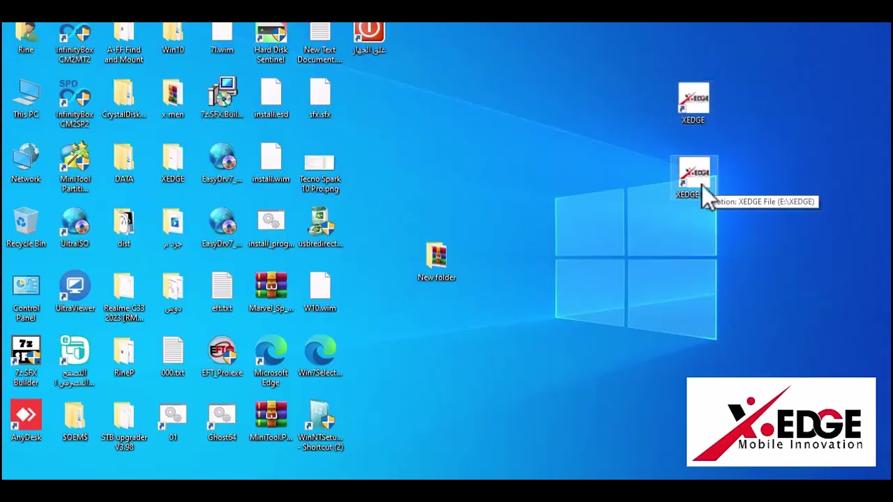Launch the UltraISO shortcut
The width and height of the screenshot is (893, 502).
[75, 228]
